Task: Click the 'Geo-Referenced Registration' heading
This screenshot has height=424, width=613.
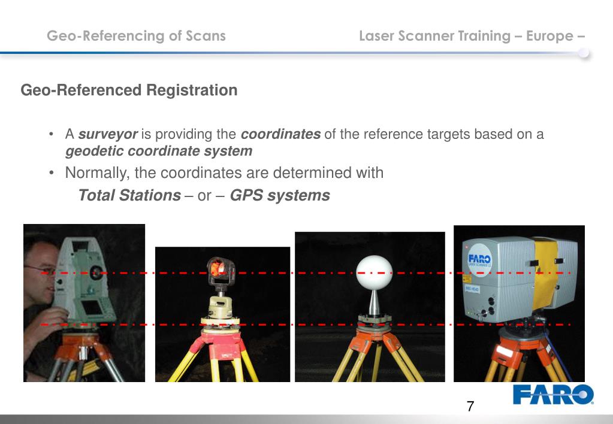Action: pos(129,90)
